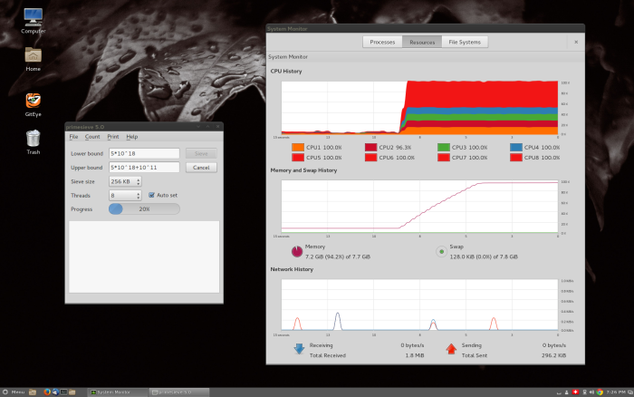Open the volume tray icon
Screen dimensions: 634x397
click(591, 392)
